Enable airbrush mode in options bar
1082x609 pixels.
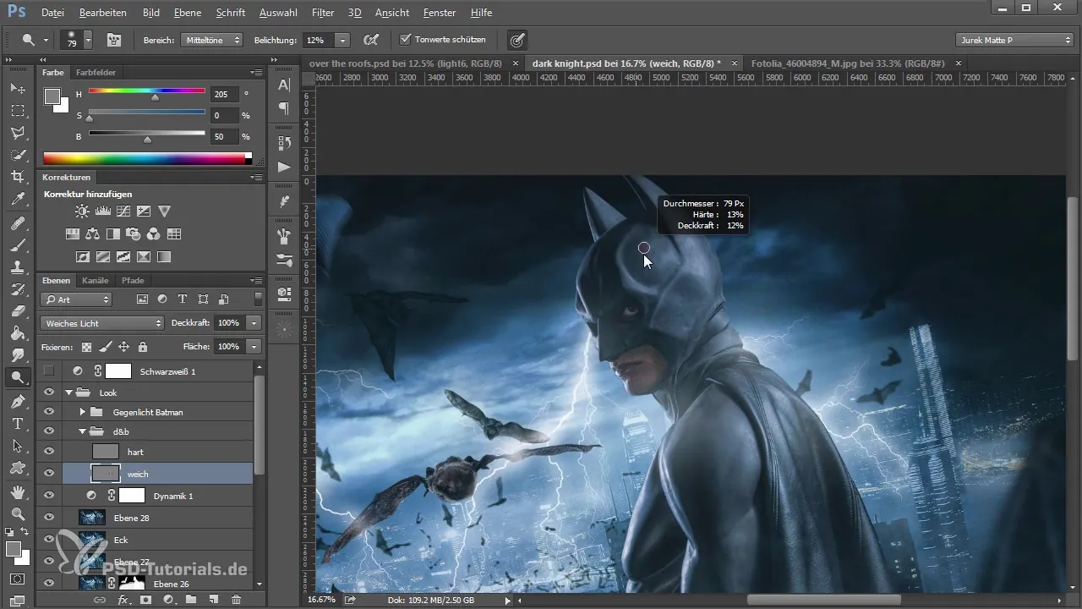(370, 40)
